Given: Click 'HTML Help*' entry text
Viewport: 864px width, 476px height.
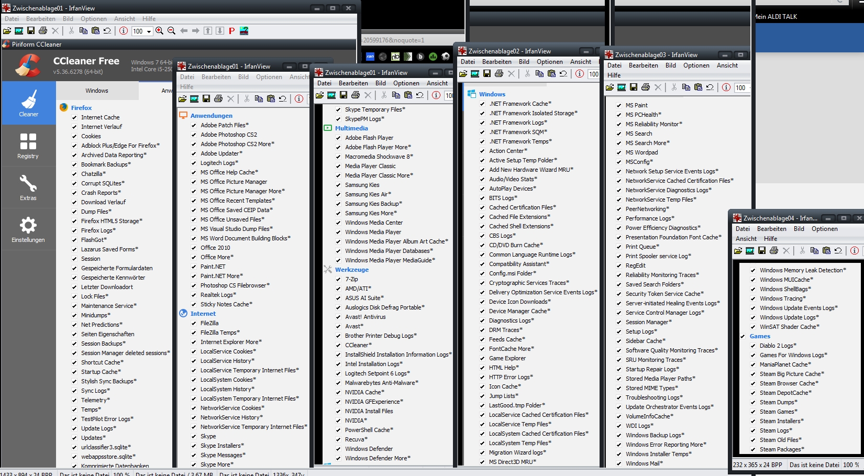Looking at the screenshot, I should pos(504,368).
